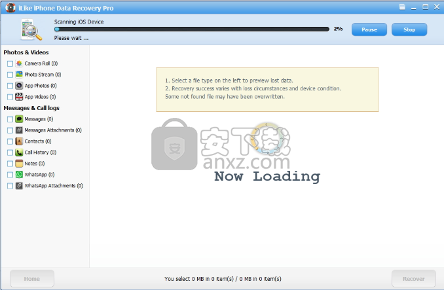Viewport: 444px width, 290px height.
Task: Select WhatsApp (0) entry
Action: 39,175
